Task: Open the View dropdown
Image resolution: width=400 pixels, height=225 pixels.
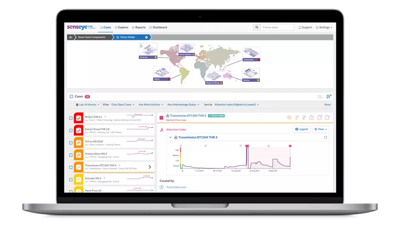Action: click(x=320, y=129)
